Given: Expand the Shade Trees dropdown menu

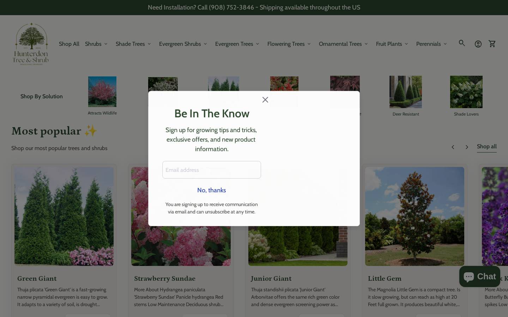Looking at the screenshot, I should tap(133, 44).
